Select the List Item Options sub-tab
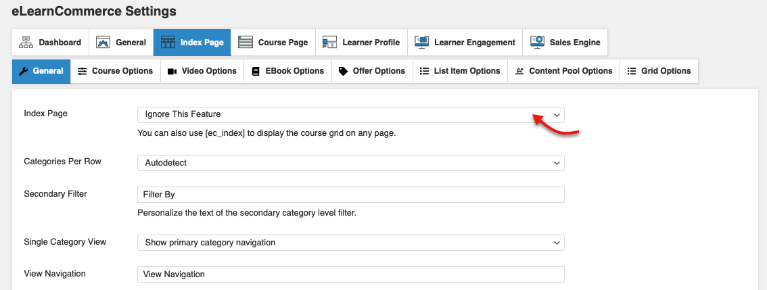Image resolution: width=767 pixels, height=290 pixels. 460,72
